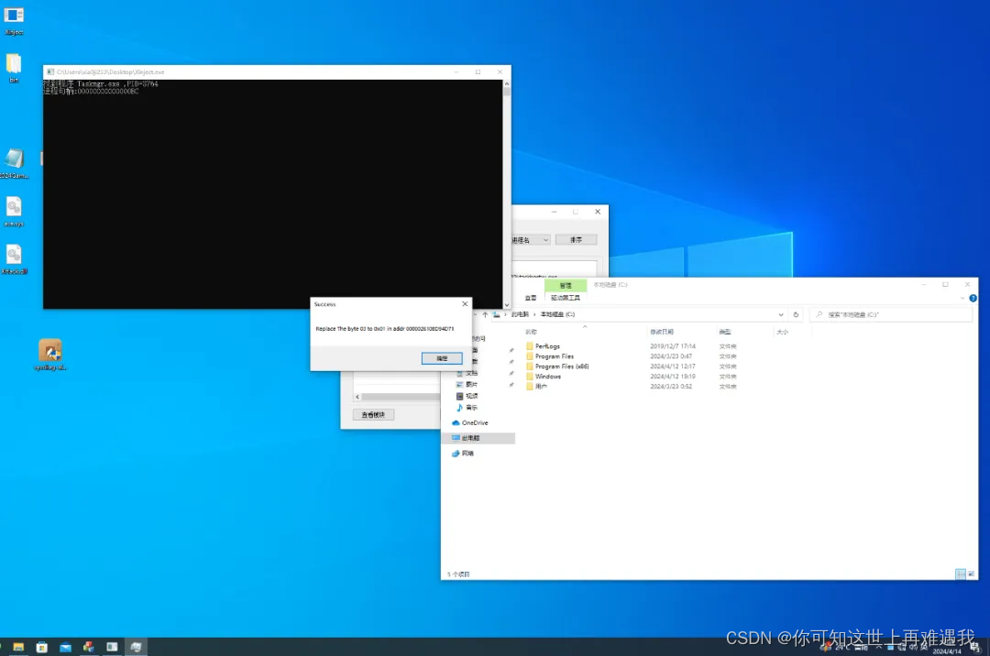990x656 pixels.
Task: Open Explorer help question mark icon
Action: click(973, 298)
